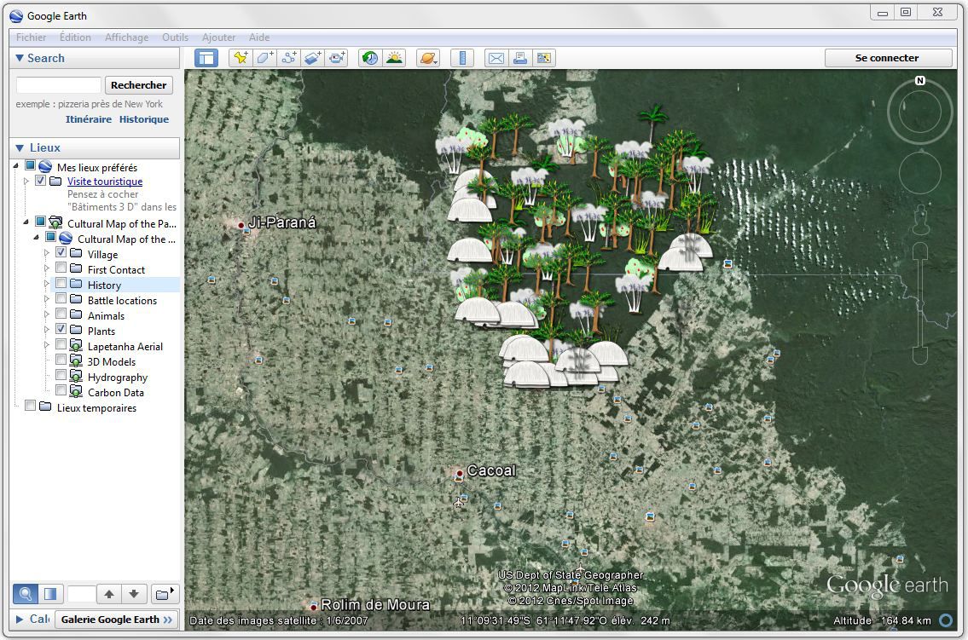Open the Itinéraire link
The image size is (968, 640).
point(89,119)
